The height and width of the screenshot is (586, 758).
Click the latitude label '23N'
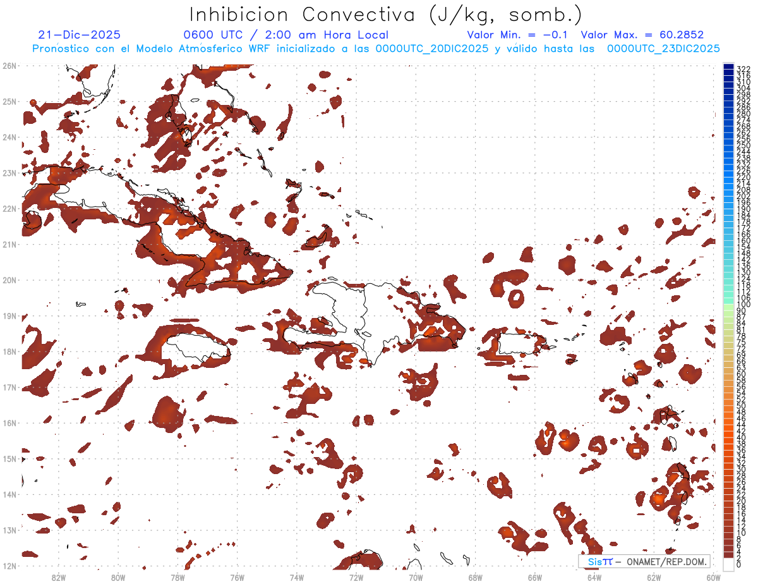[x=9, y=173]
